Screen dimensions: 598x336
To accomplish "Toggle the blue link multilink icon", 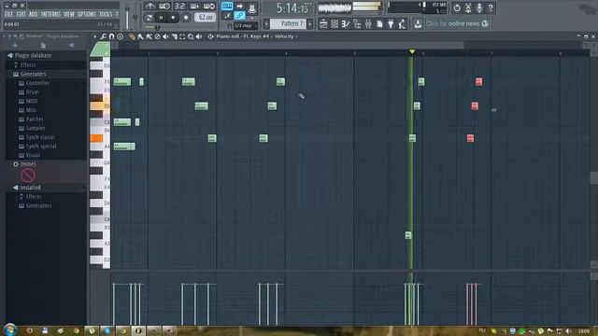I will tap(239, 16).
